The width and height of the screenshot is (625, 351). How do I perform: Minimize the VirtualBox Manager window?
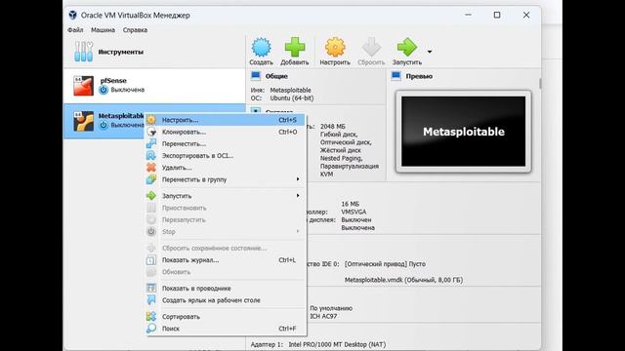[x=469, y=16]
